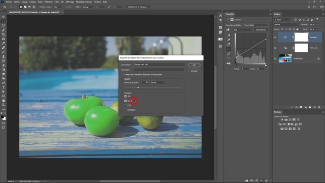Click the foreground color swatch
This screenshot has width=325, height=183.
click(x=2, y=117)
